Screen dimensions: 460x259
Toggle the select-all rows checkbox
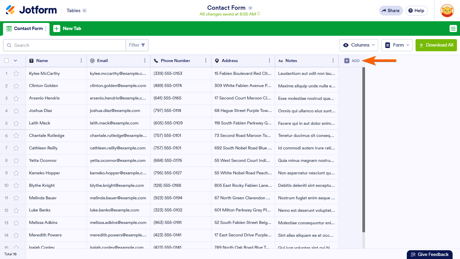click(7, 61)
